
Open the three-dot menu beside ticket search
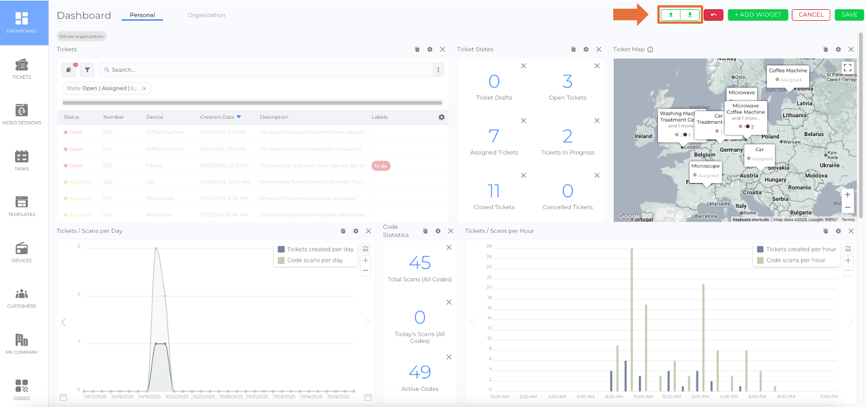pos(438,70)
